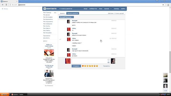Screen dimensions: 171x96
Task: Click the call-center job ad image
Action: (49, 53)
